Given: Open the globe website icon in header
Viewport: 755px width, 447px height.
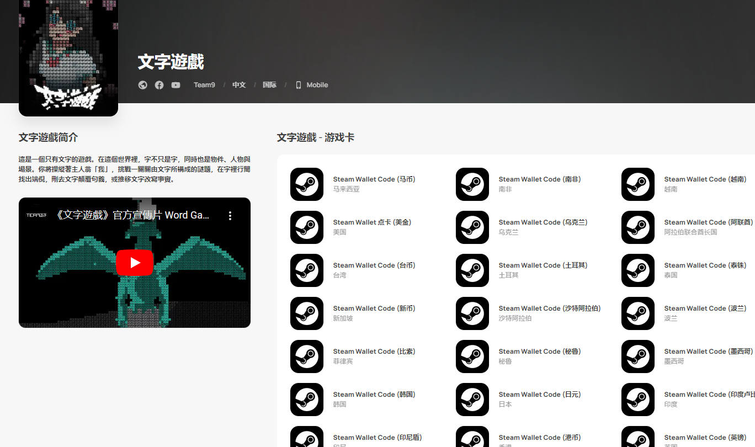Looking at the screenshot, I should pyautogui.click(x=142, y=85).
